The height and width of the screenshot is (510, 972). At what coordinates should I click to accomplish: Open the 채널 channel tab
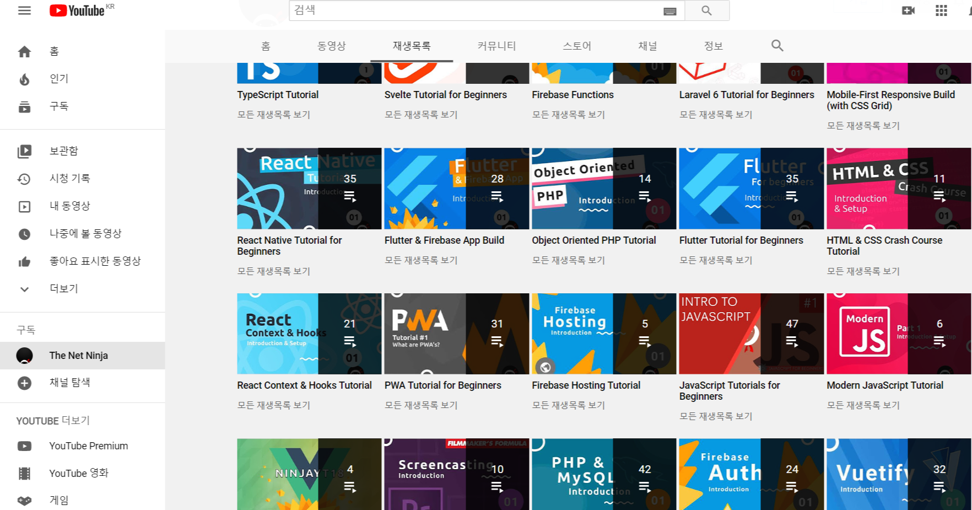click(647, 46)
